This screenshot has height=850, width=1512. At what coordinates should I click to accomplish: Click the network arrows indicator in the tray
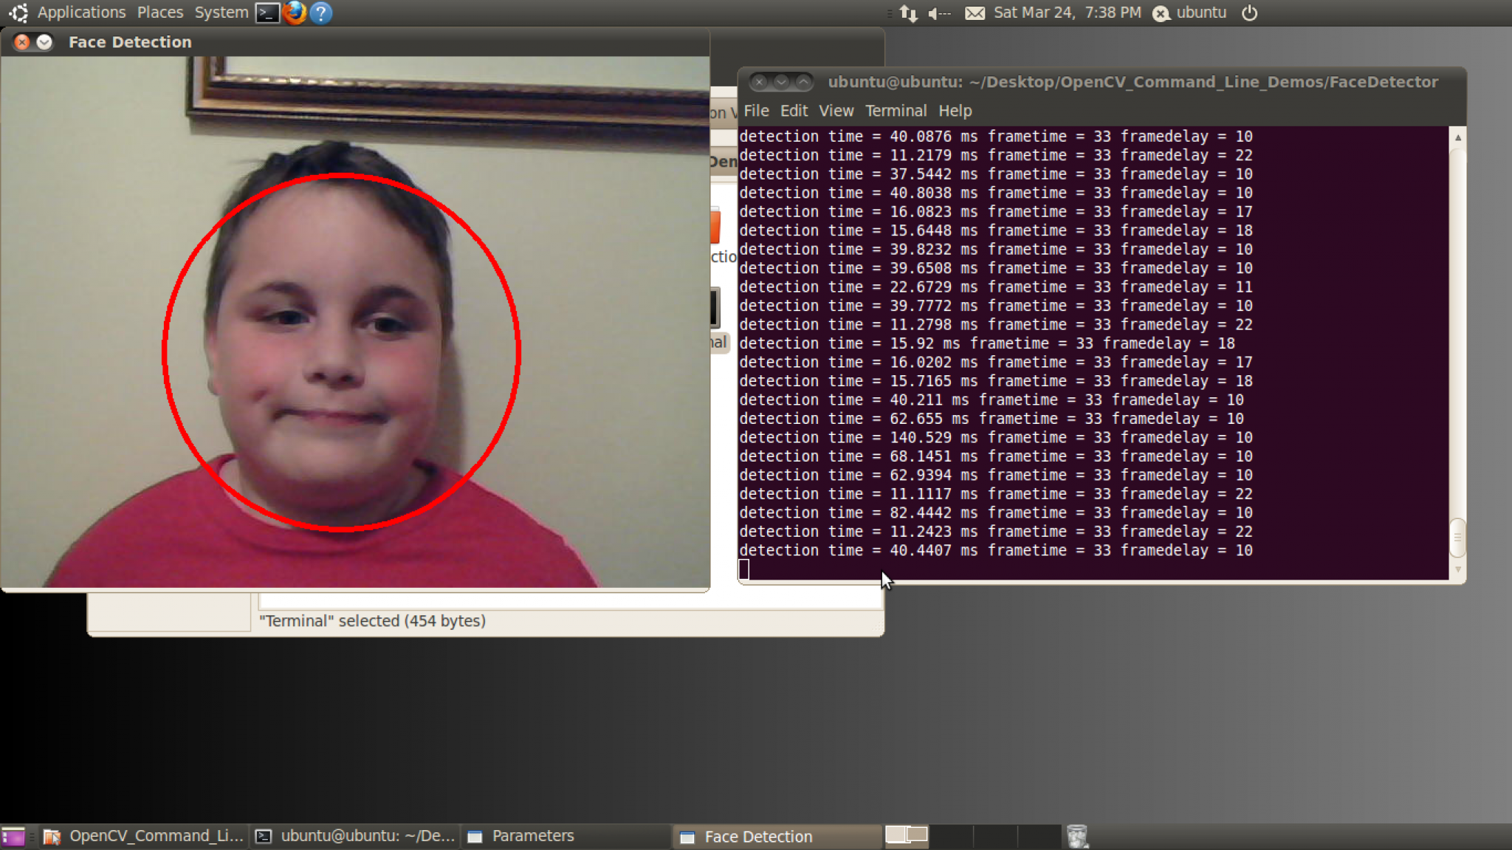pyautogui.click(x=908, y=13)
